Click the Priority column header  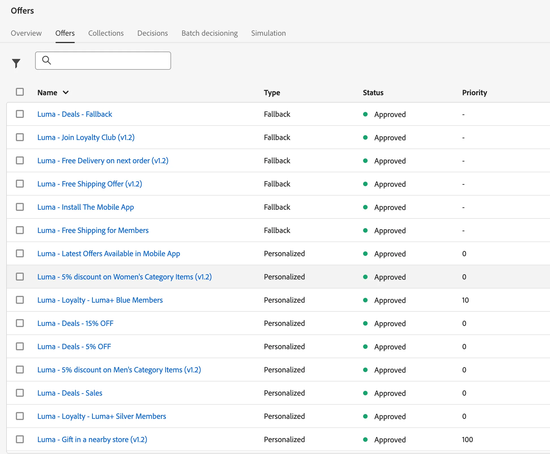point(474,93)
